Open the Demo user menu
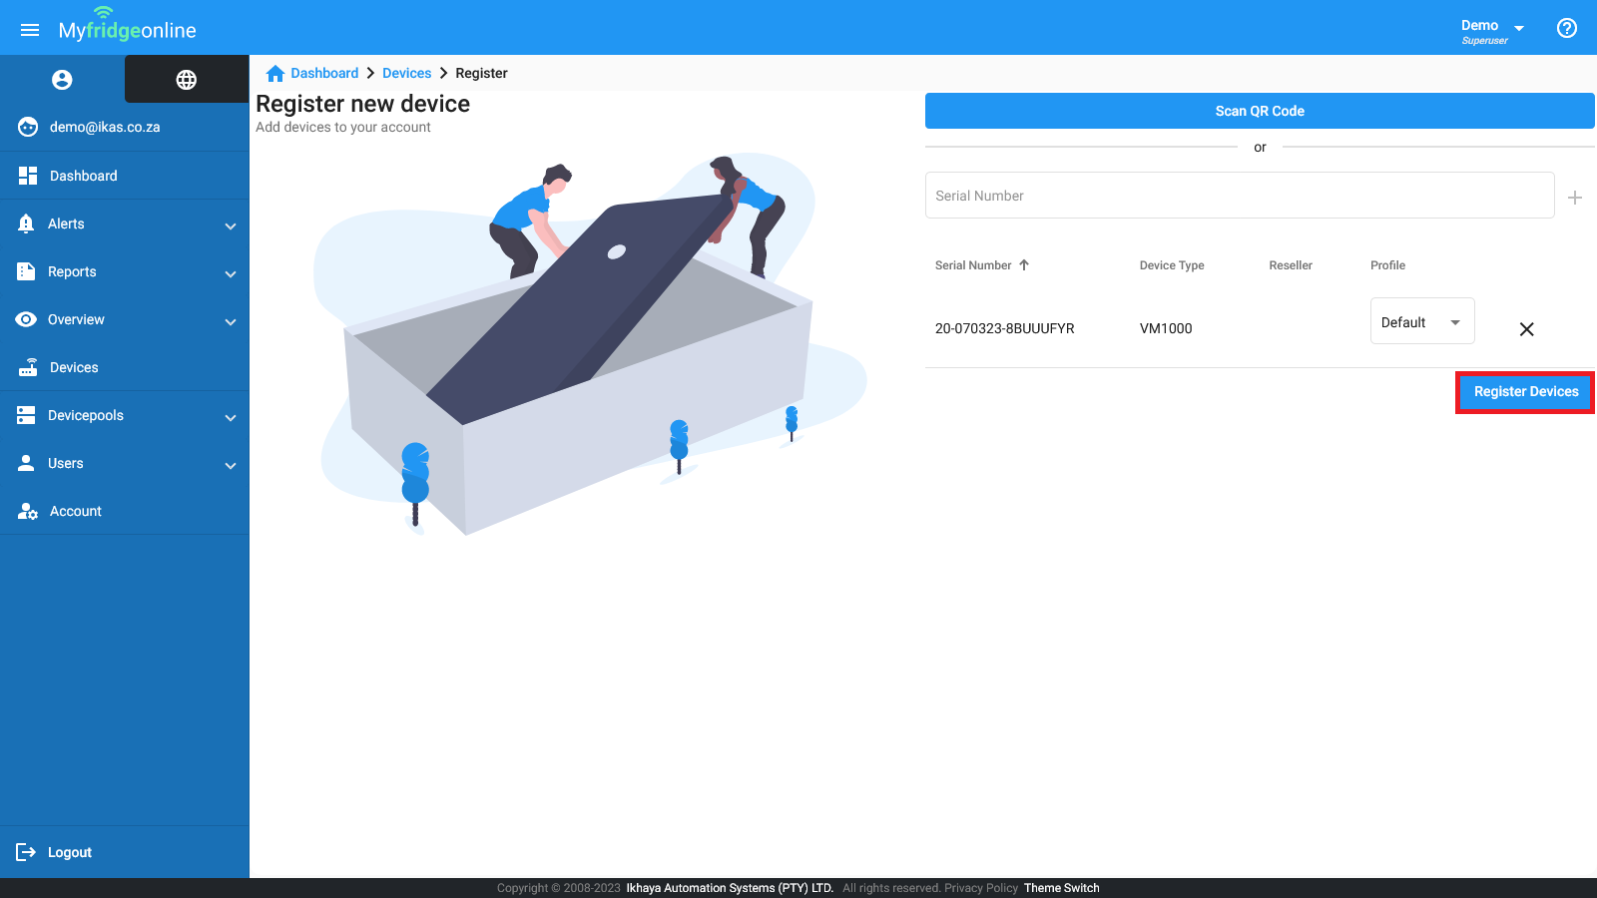 1490,26
